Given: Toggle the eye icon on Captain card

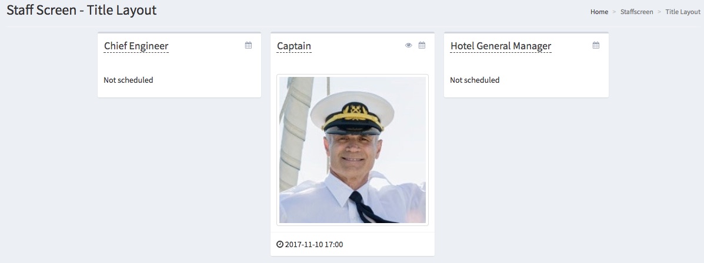Looking at the screenshot, I should coord(409,45).
